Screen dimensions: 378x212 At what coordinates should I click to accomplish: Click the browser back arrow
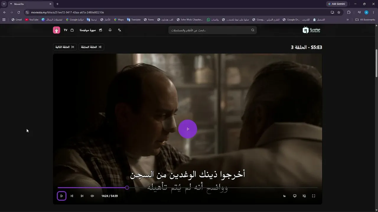(4, 12)
